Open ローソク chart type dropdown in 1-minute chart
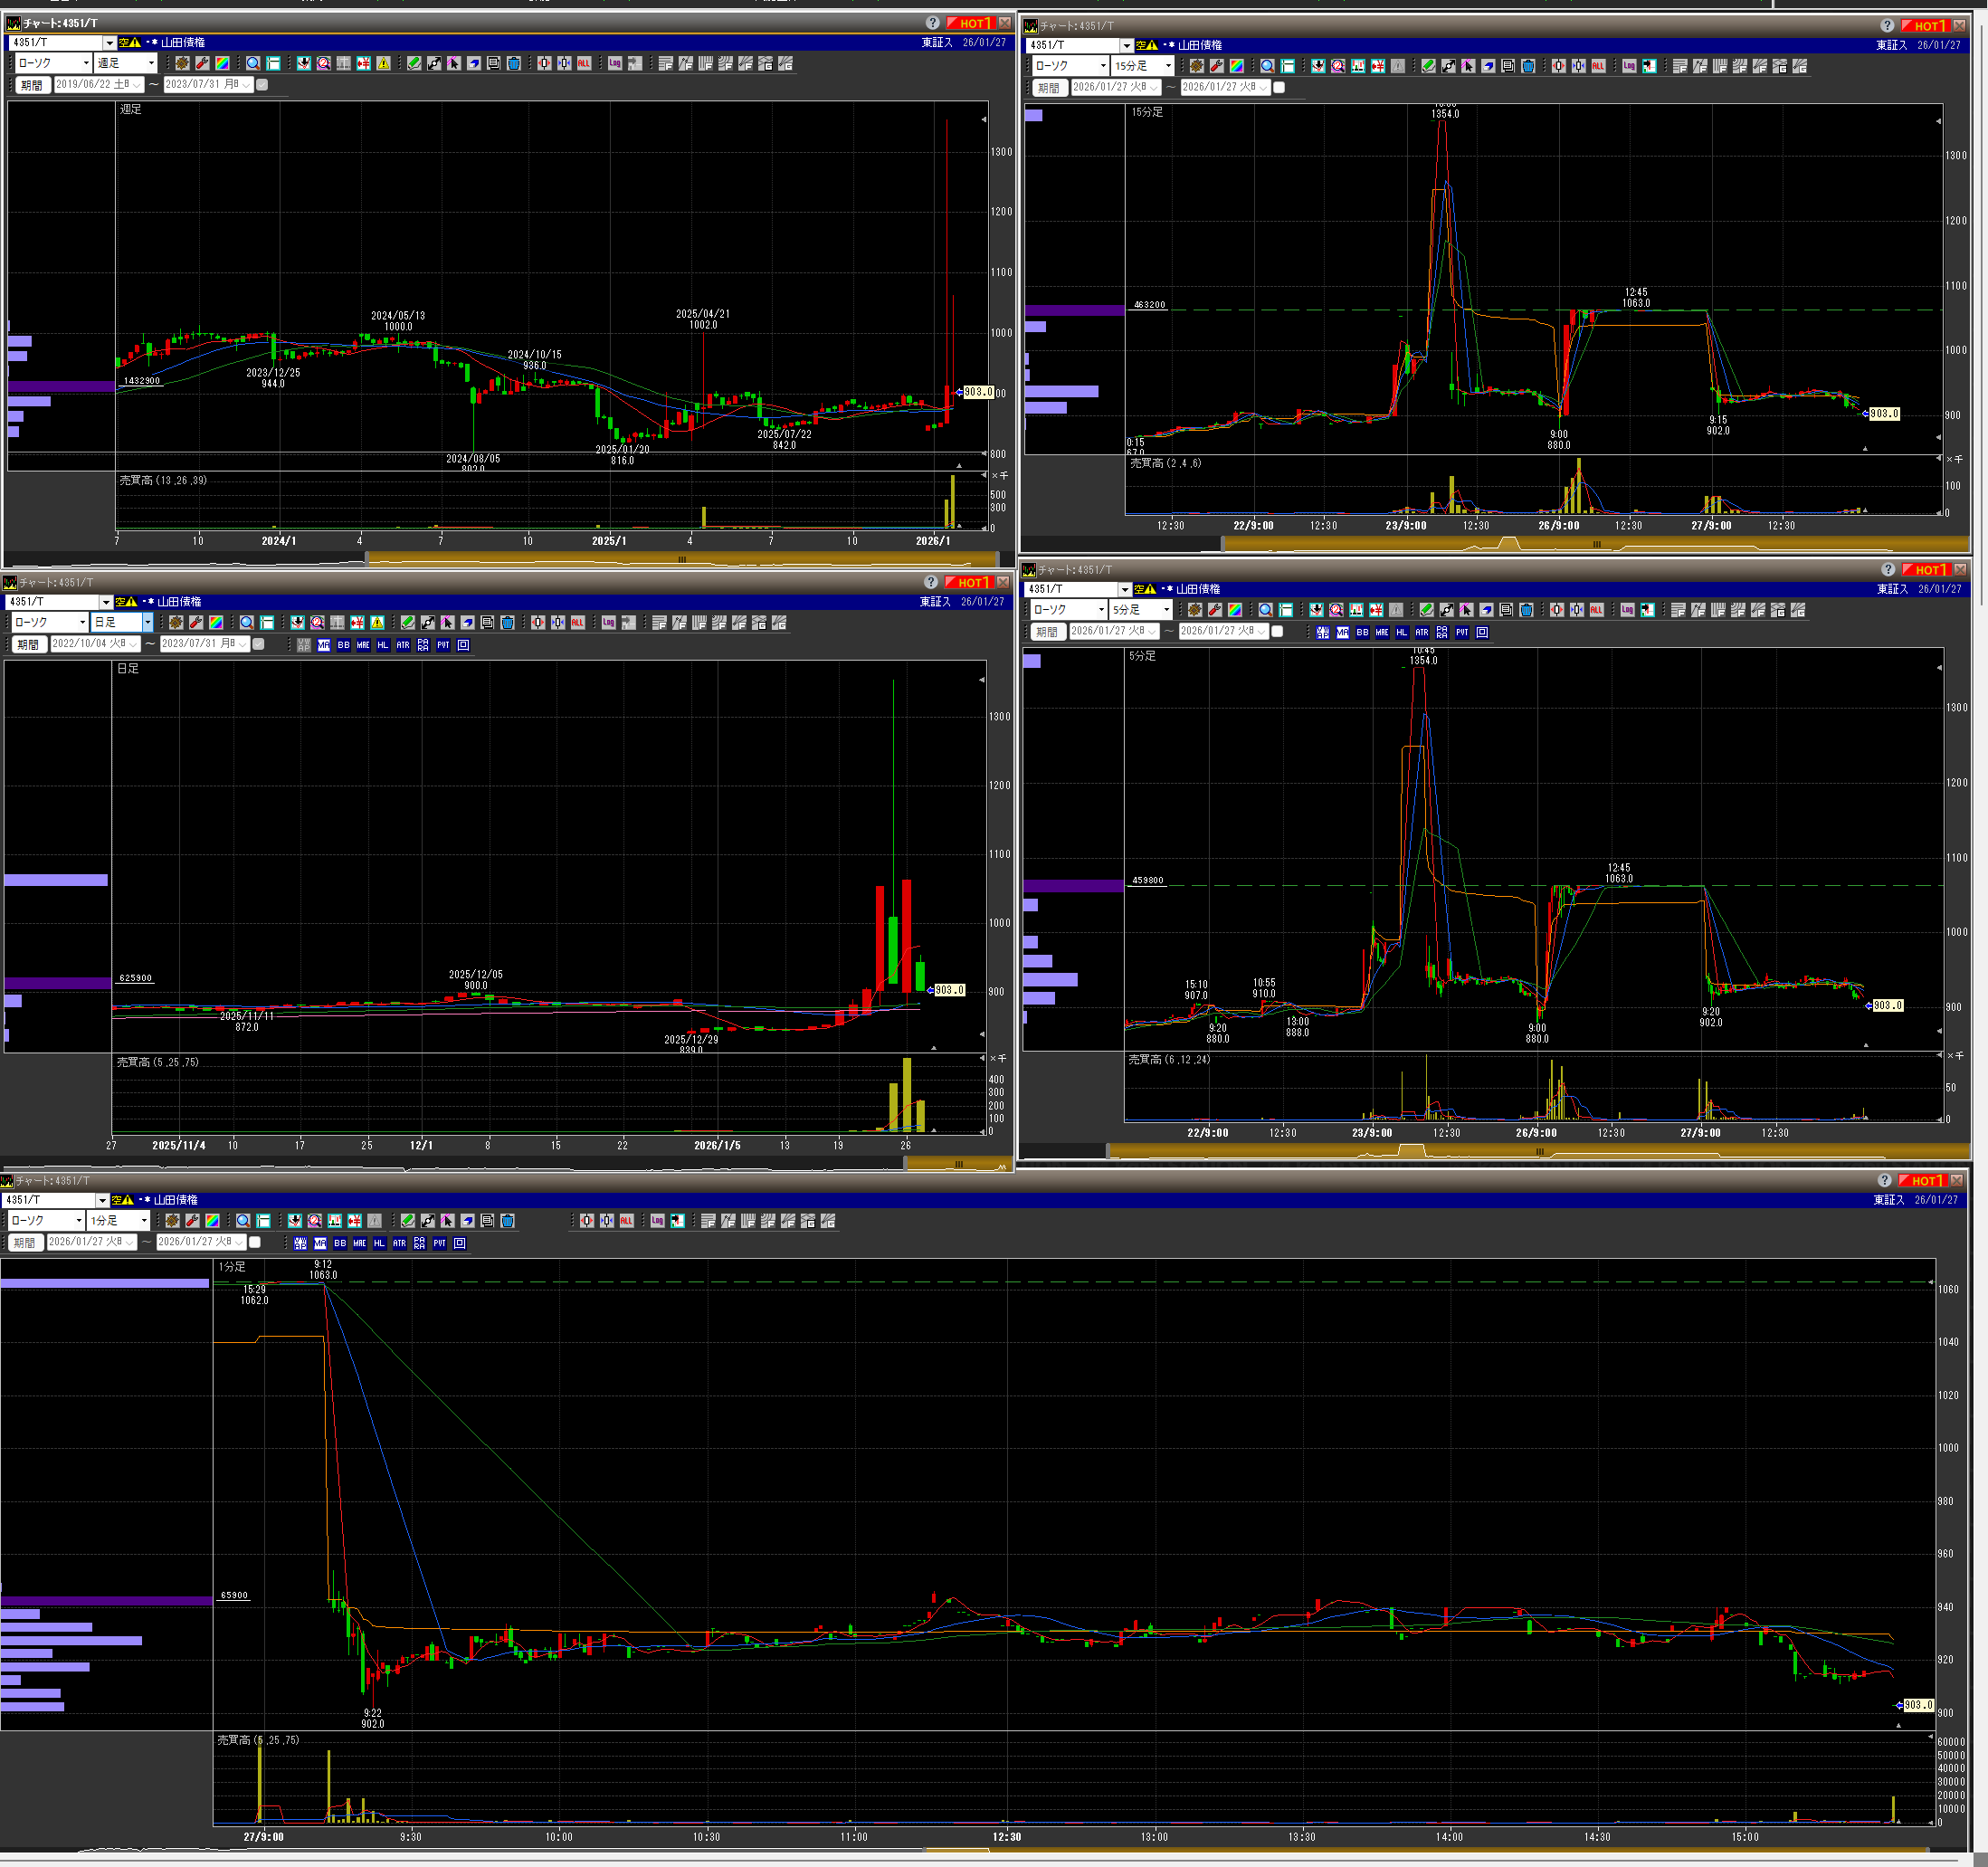The image size is (1988, 1867). 78,1220
